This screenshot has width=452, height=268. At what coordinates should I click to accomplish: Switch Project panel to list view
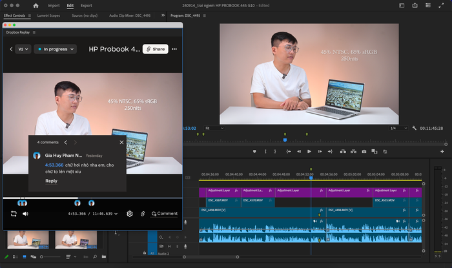[x=15, y=256]
